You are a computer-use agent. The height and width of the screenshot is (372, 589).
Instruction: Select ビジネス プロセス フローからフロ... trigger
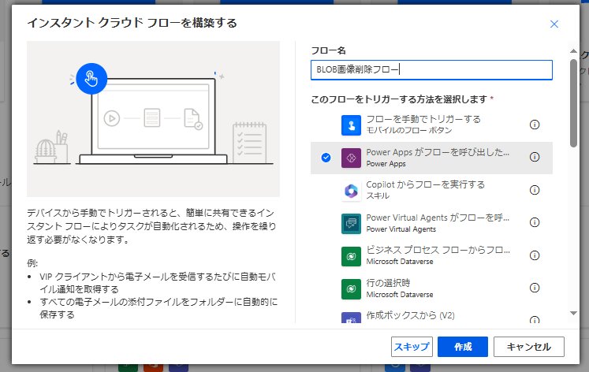pyautogui.click(x=431, y=256)
